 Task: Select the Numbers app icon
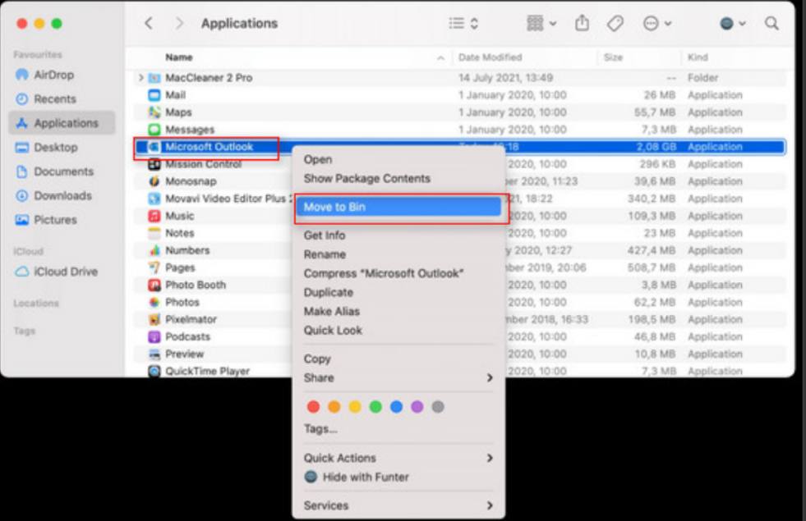click(154, 250)
